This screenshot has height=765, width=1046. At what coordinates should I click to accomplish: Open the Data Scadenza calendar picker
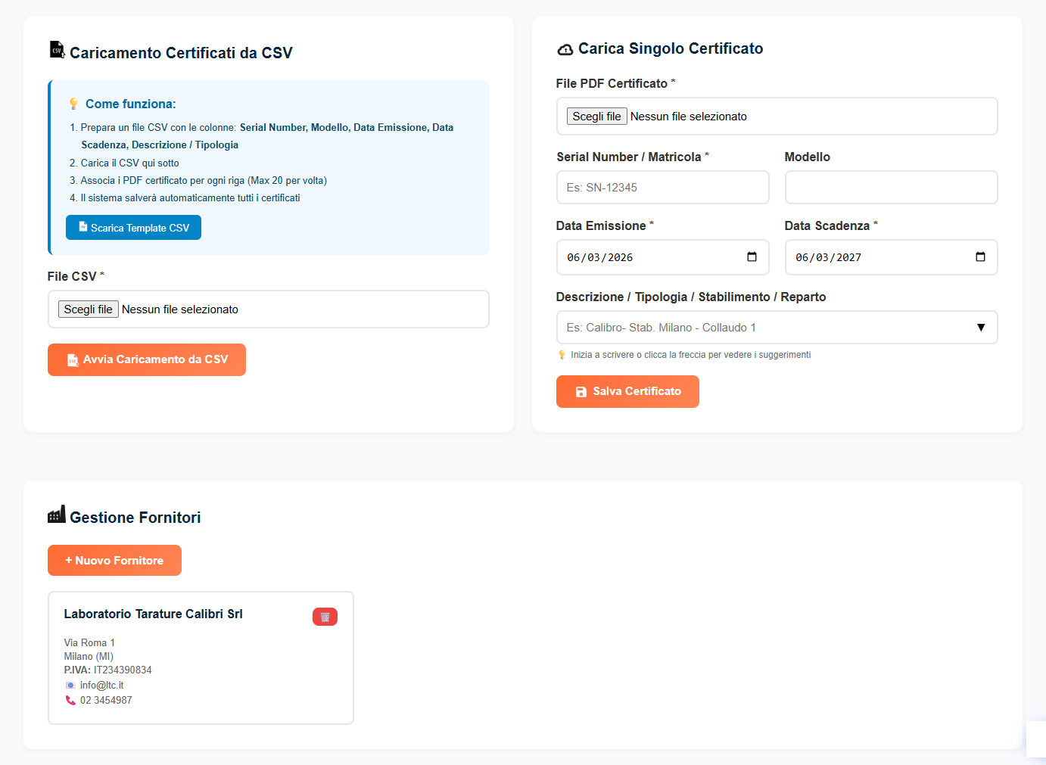pyautogui.click(x=980, y=257)
